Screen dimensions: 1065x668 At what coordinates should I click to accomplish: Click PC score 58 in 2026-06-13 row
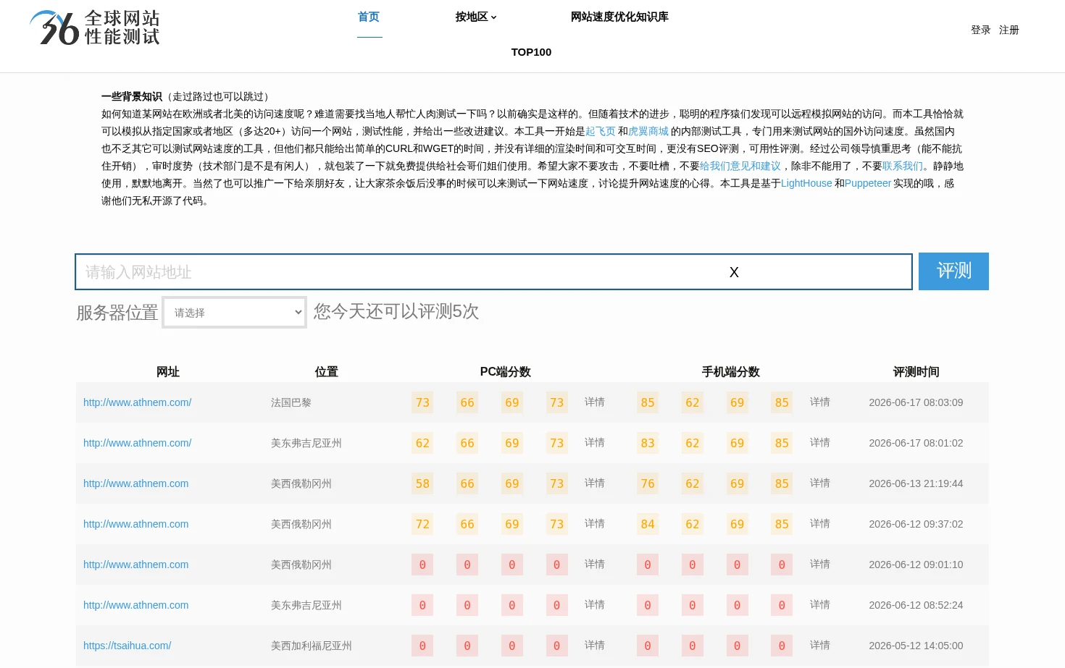coord(422,483)
